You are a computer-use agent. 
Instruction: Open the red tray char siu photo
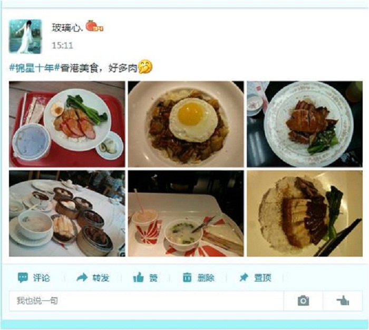tap(67, 124)
